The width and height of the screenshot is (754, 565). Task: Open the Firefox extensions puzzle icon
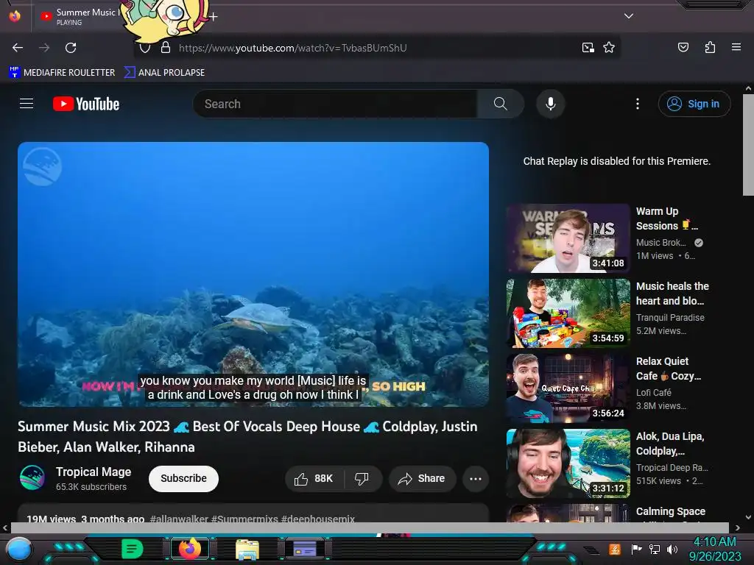710,47
